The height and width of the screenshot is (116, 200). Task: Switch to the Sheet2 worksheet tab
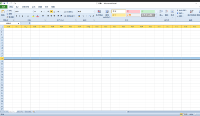20,112
